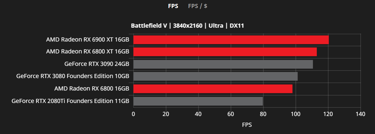
Task: Click the 60 tick on the axis
Action: coord(231,114)
